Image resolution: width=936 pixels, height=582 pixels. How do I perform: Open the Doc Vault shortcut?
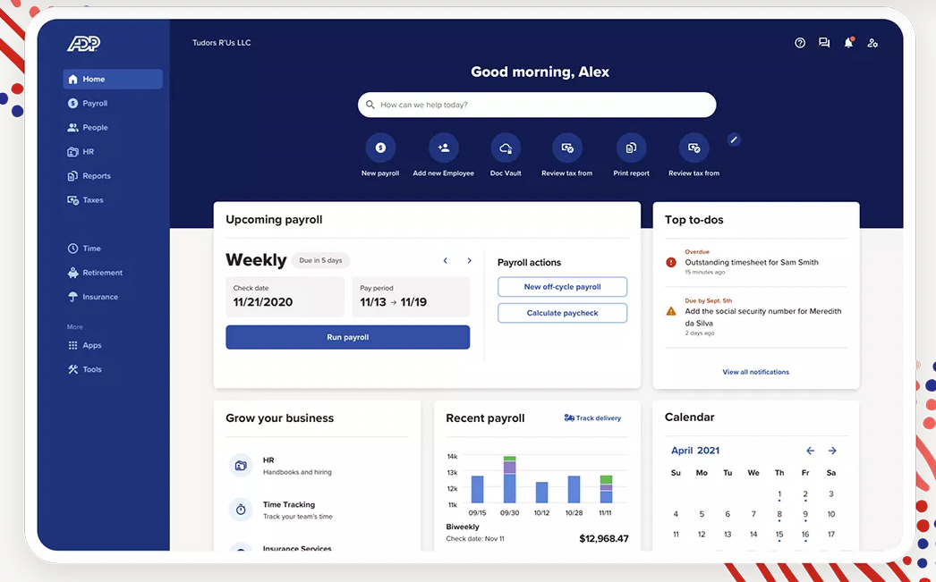tap(506, 148)
